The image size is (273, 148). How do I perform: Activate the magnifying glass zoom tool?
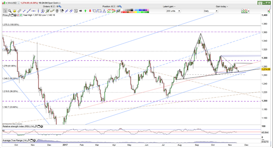coord(10,11)
